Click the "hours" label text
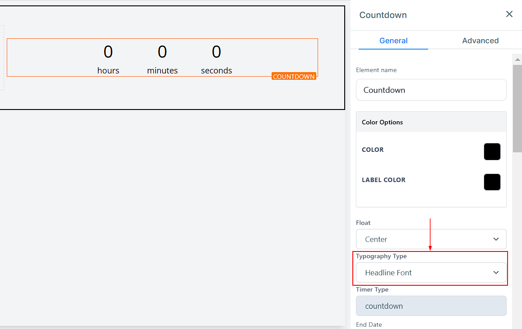Screen dimensions: 522x329 coord(108,71)
